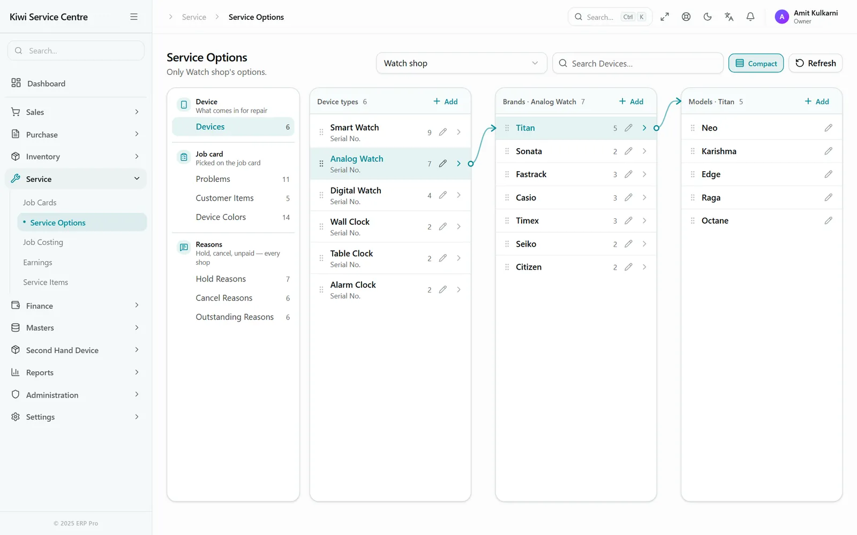Edit the Neo model pencil icon
857x535 pixels.
tap(829, 128)
